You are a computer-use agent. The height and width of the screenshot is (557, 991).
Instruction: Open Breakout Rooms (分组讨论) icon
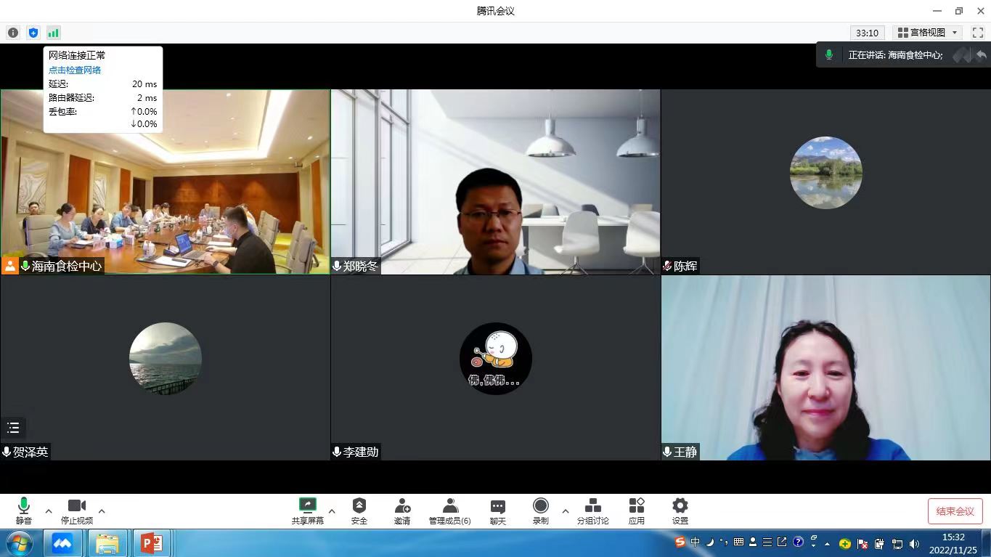coord(593,511)
